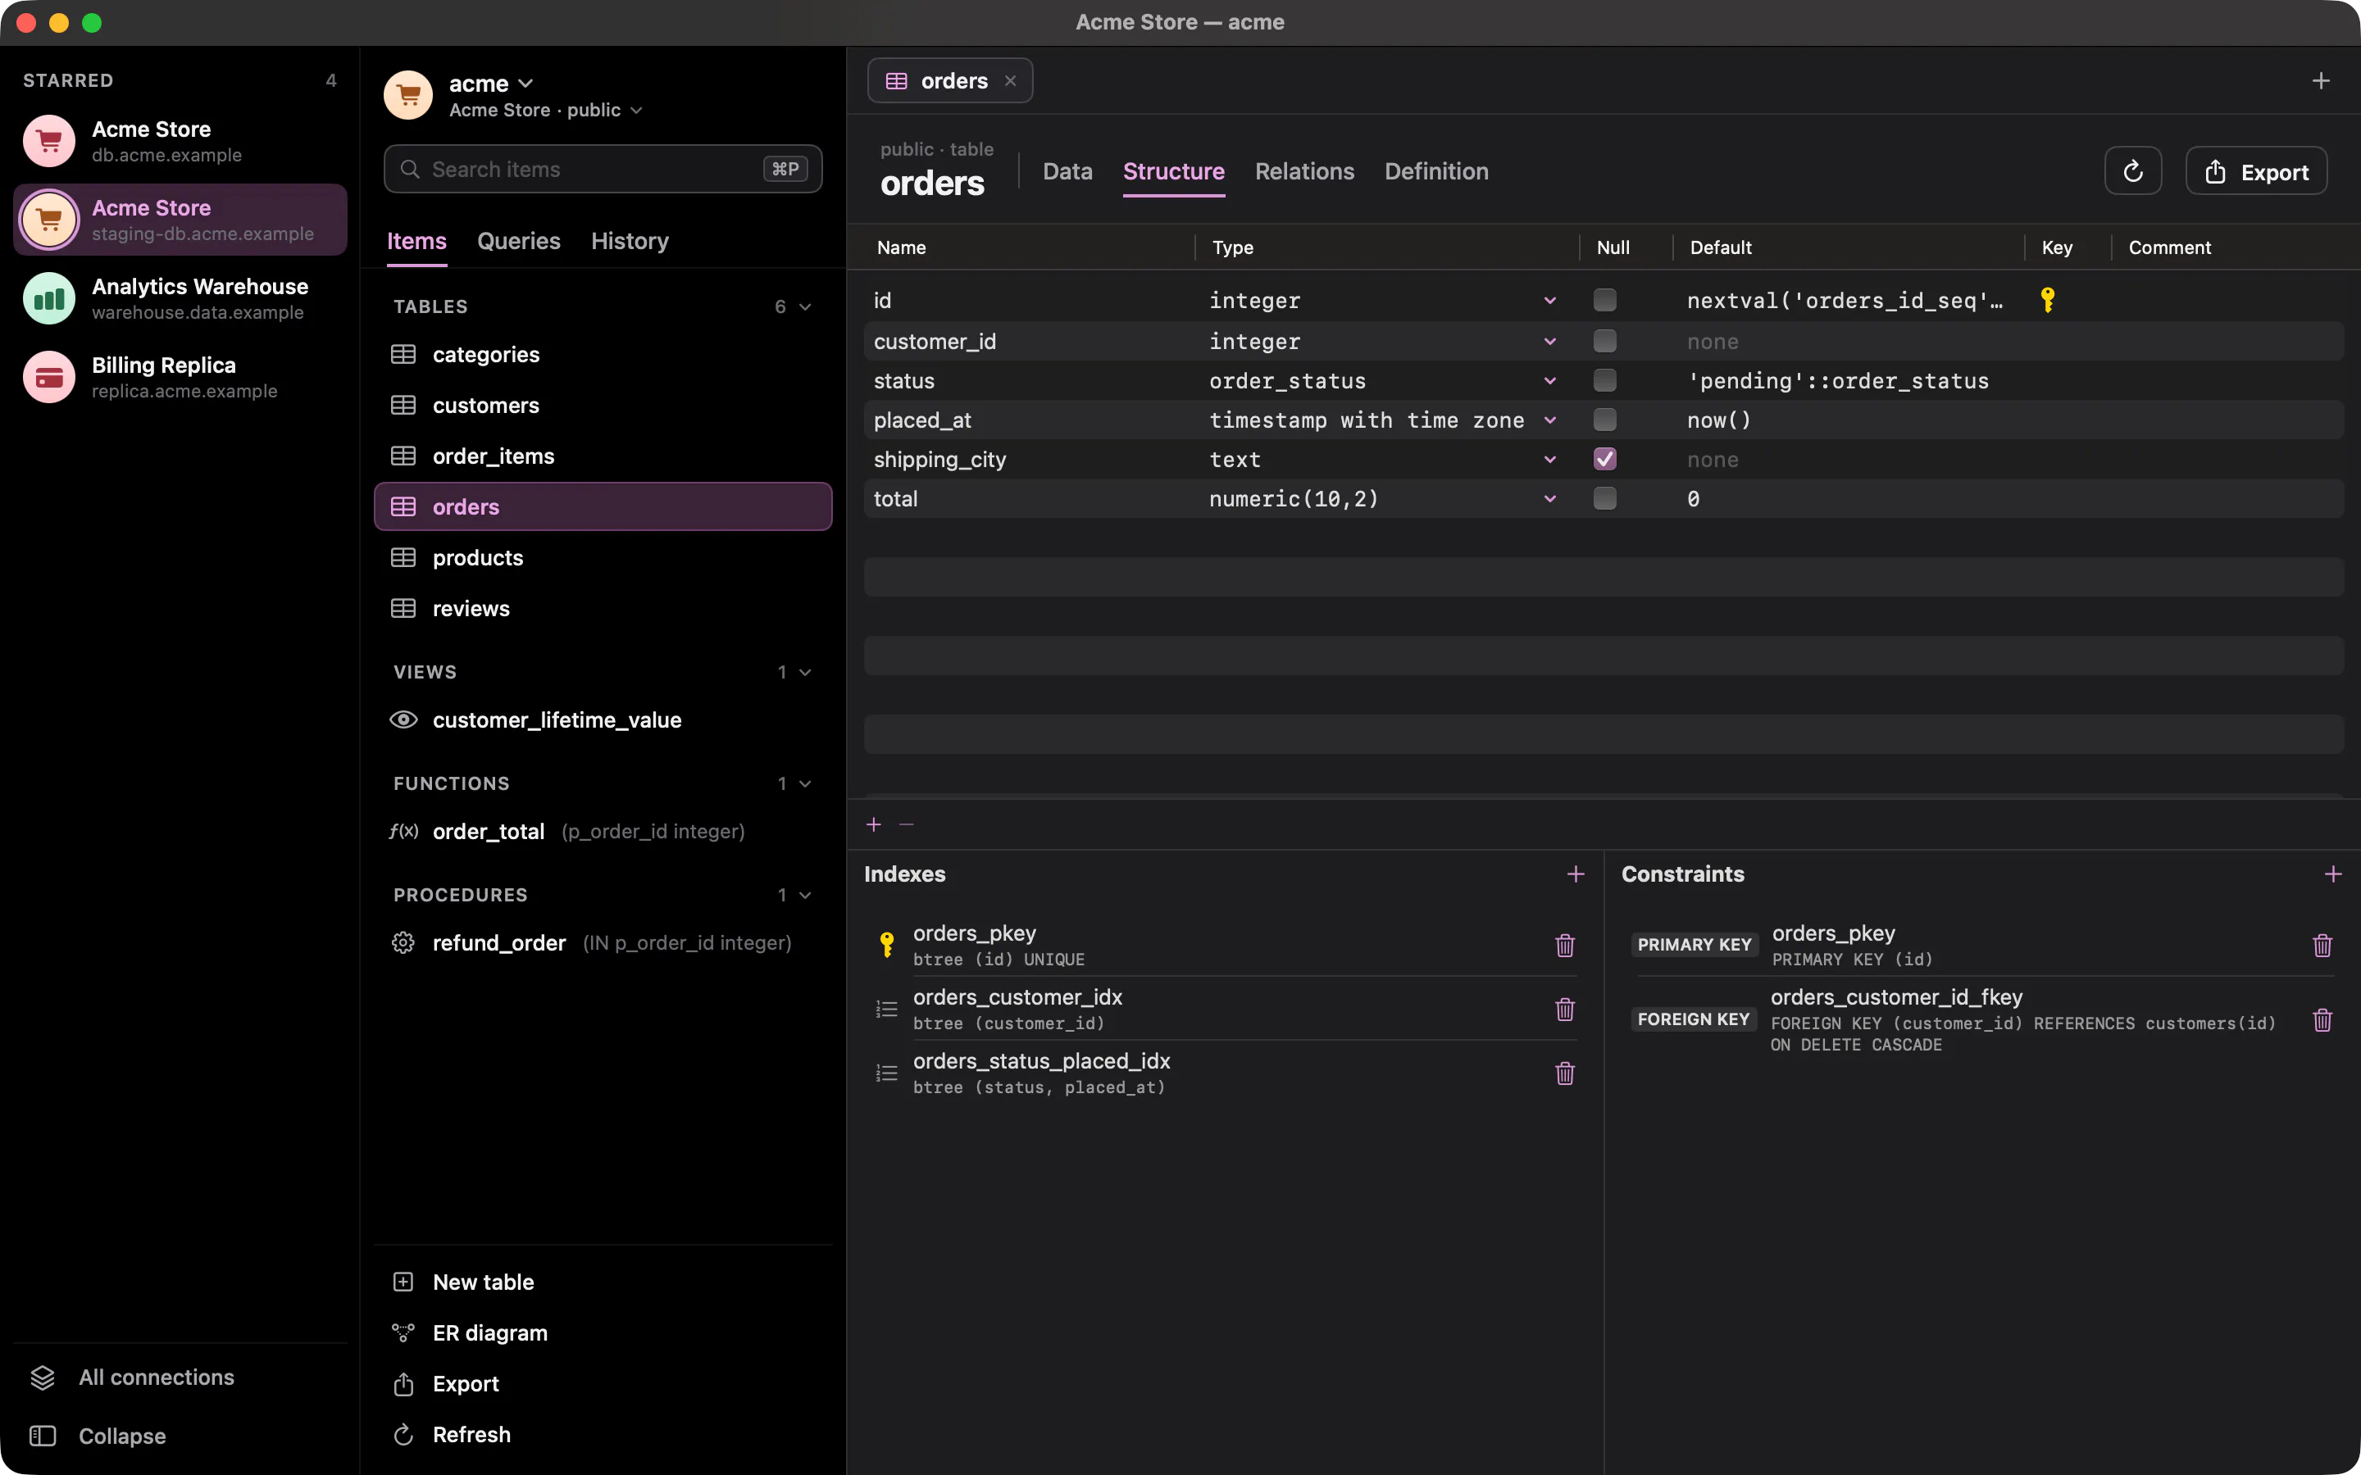Remove a column with the minus icon
This screenshot has height=1475, width=2361.
[907, 825]
